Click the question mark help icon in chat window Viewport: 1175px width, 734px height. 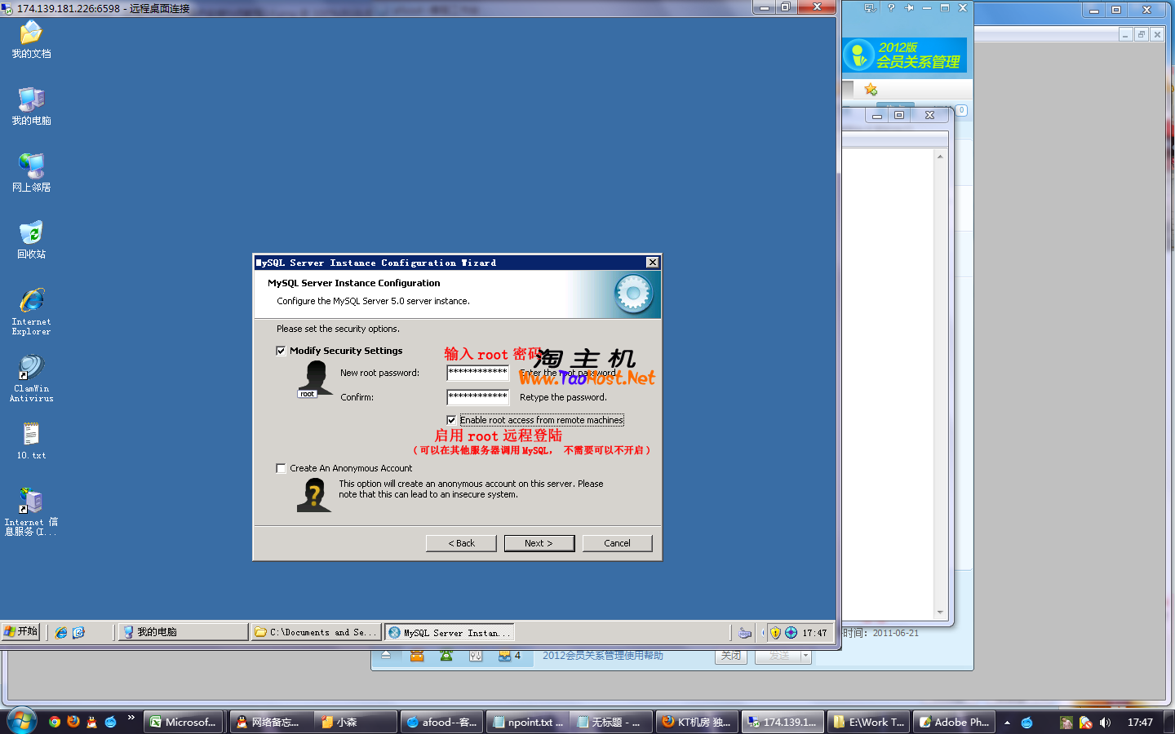pos(891,8)
